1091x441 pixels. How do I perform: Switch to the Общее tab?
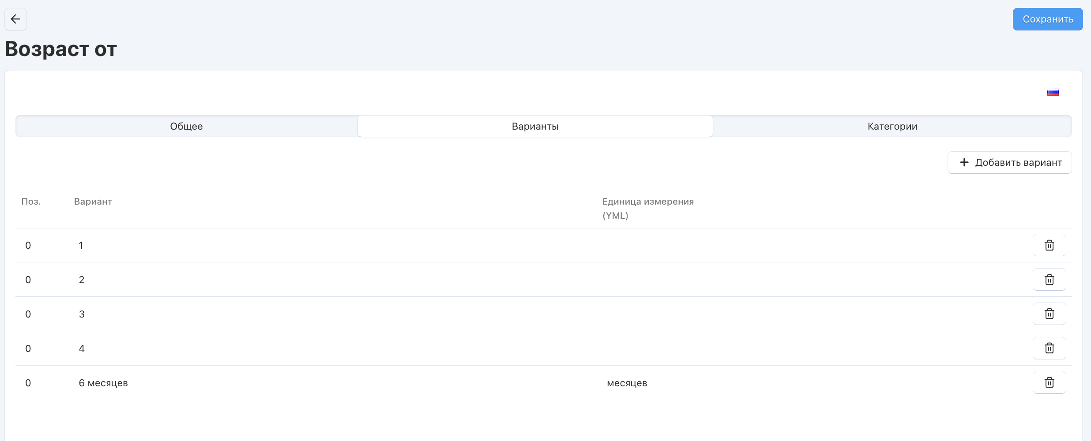coord(186,127)
